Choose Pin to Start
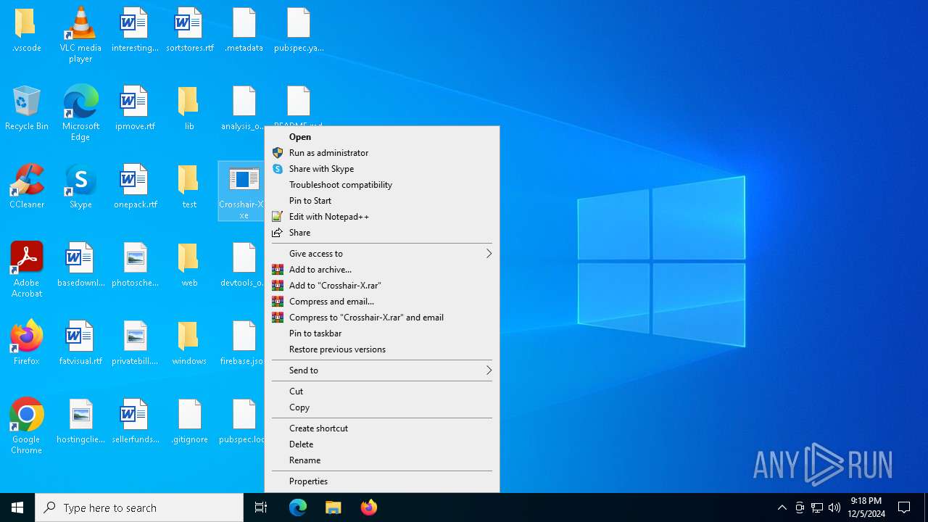The image size is (928, 522). tap(382, 201)
